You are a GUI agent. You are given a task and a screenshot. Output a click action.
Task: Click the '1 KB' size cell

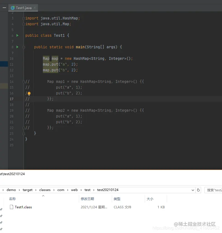[161, 207]
